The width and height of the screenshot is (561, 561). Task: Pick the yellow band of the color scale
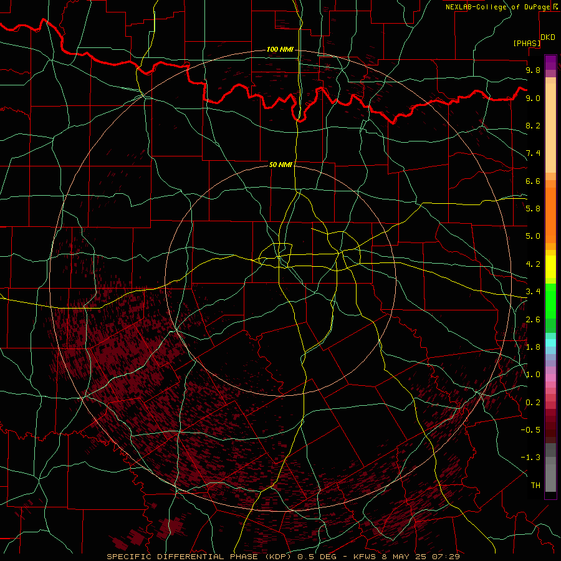coord(550,267)
